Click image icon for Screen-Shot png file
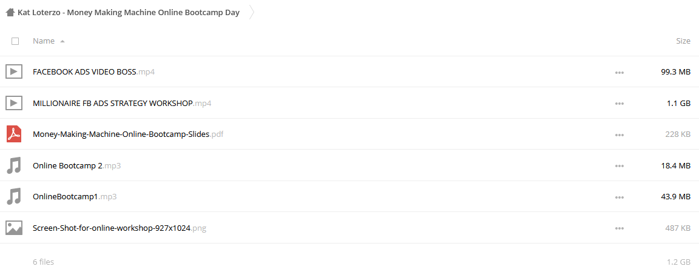 [14, 228]
